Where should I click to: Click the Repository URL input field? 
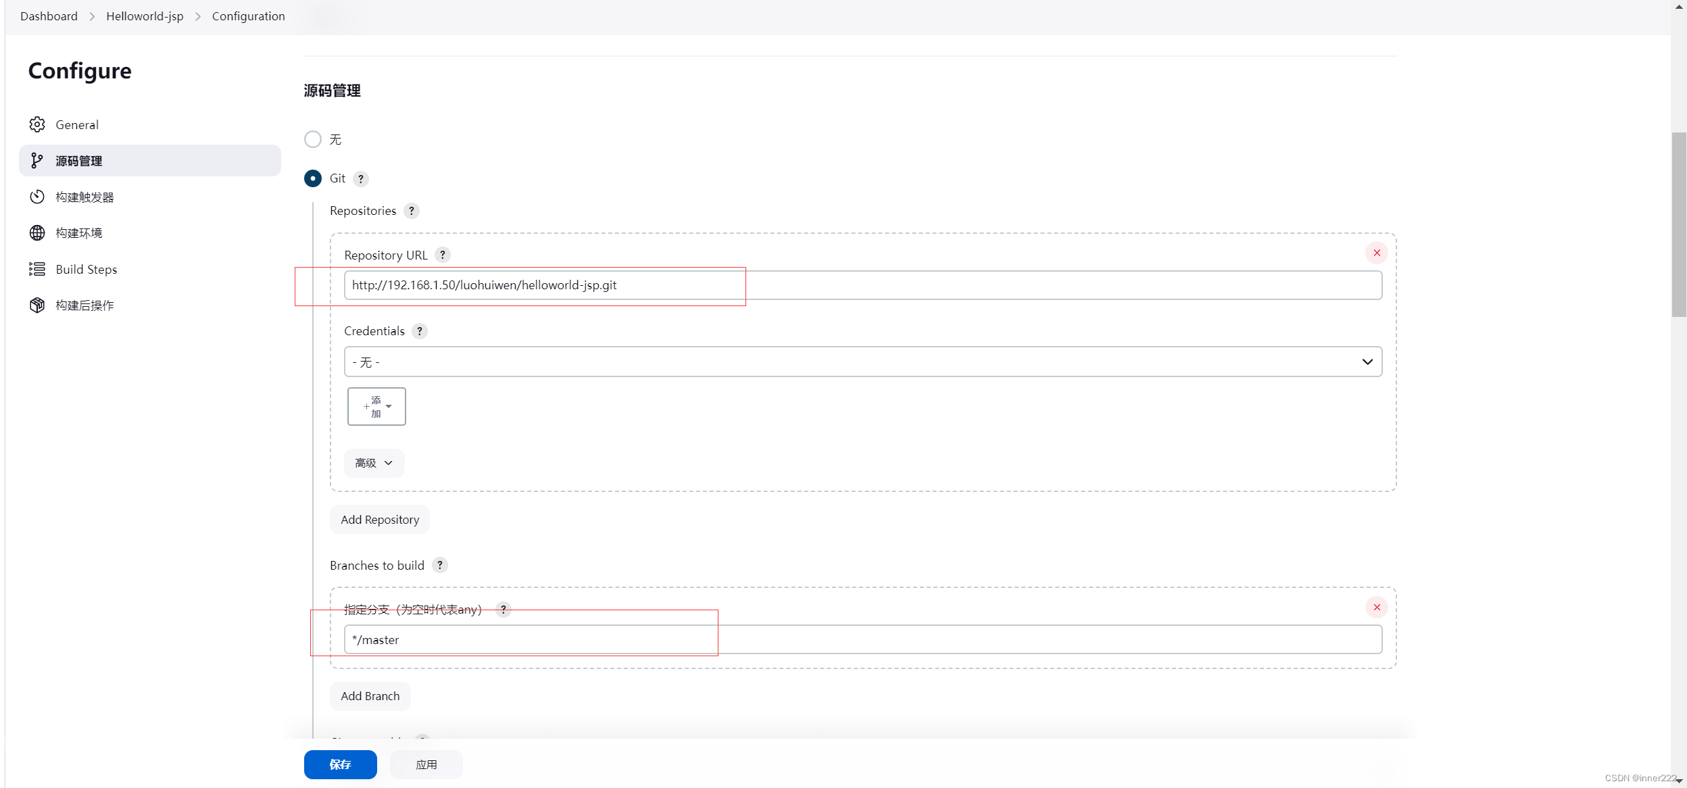(863, 285)
